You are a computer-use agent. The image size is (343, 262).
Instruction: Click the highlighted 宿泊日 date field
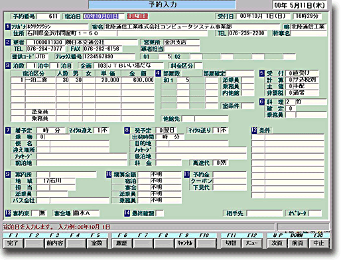pos(101,17)
